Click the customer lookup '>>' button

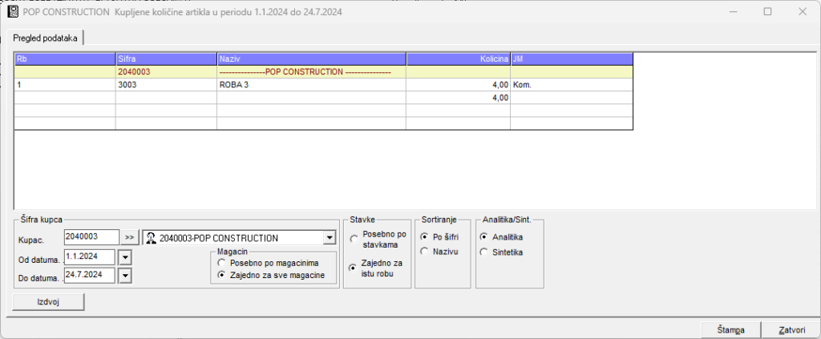coord(131,238)
